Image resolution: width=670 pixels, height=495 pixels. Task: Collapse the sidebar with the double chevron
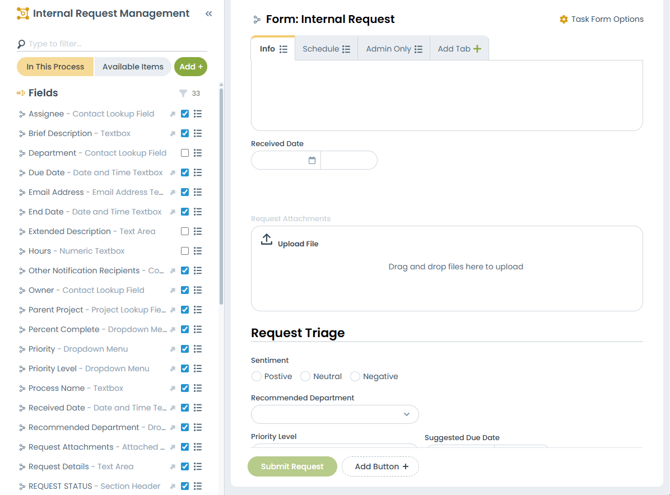pyautogui.click(x=208, y=13)
